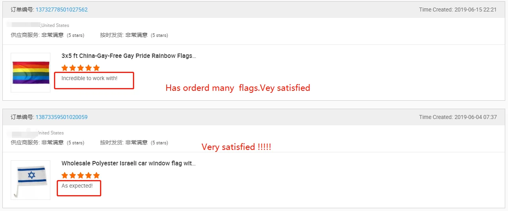Click the last star of the Israel flag rating

96,175
